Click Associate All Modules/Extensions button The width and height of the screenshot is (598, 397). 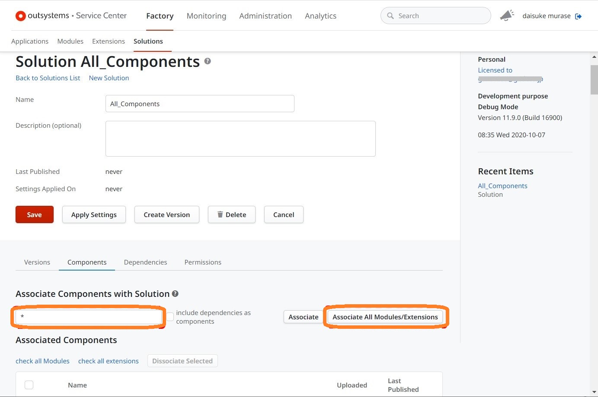pyautogui.click(x=385, y=317)
